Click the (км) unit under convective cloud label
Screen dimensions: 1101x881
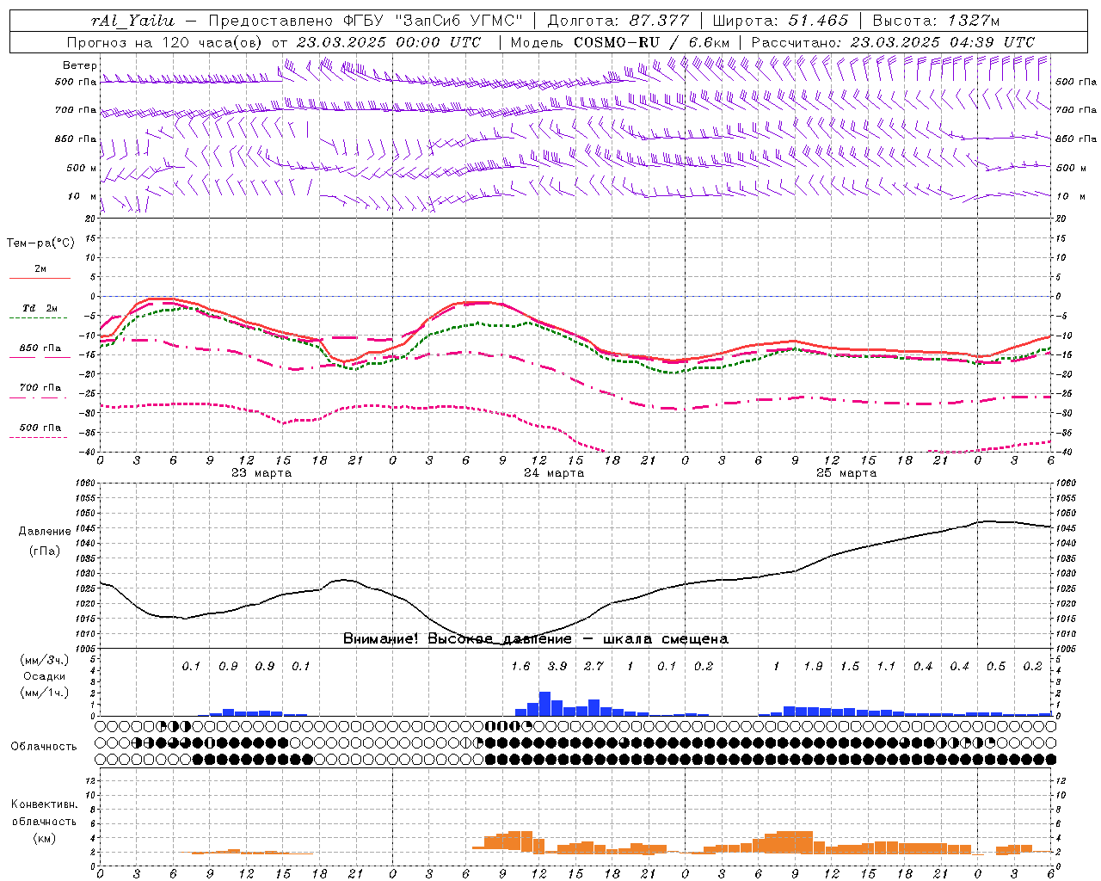pyautogui.click(x=44, y=838)
